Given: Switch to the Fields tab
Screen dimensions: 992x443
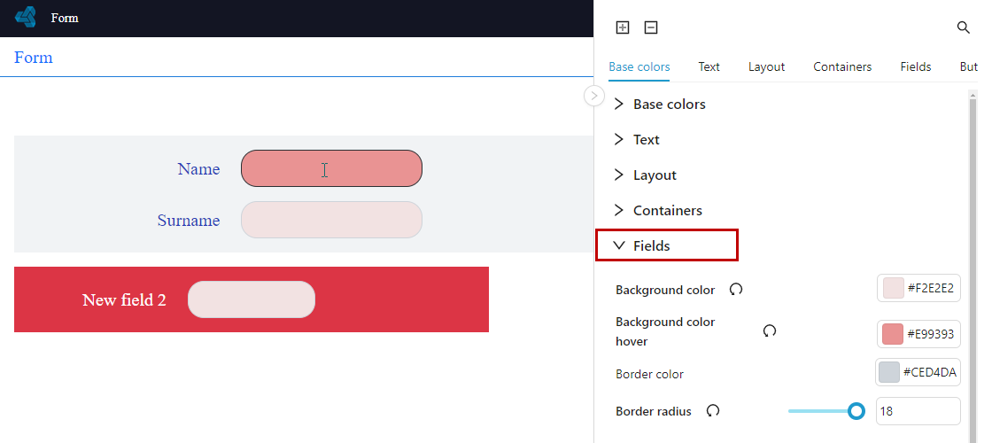Looking at the screenshot, I should click(x=916, y=66).
